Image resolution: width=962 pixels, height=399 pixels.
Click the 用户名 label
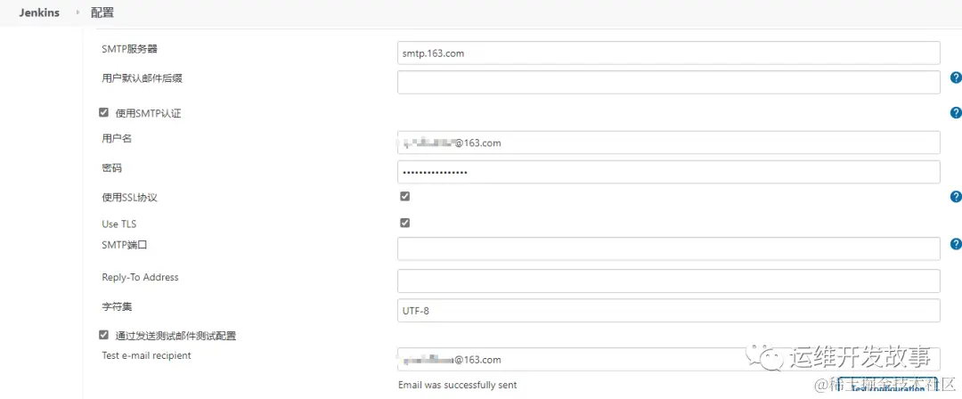(117, 138)
